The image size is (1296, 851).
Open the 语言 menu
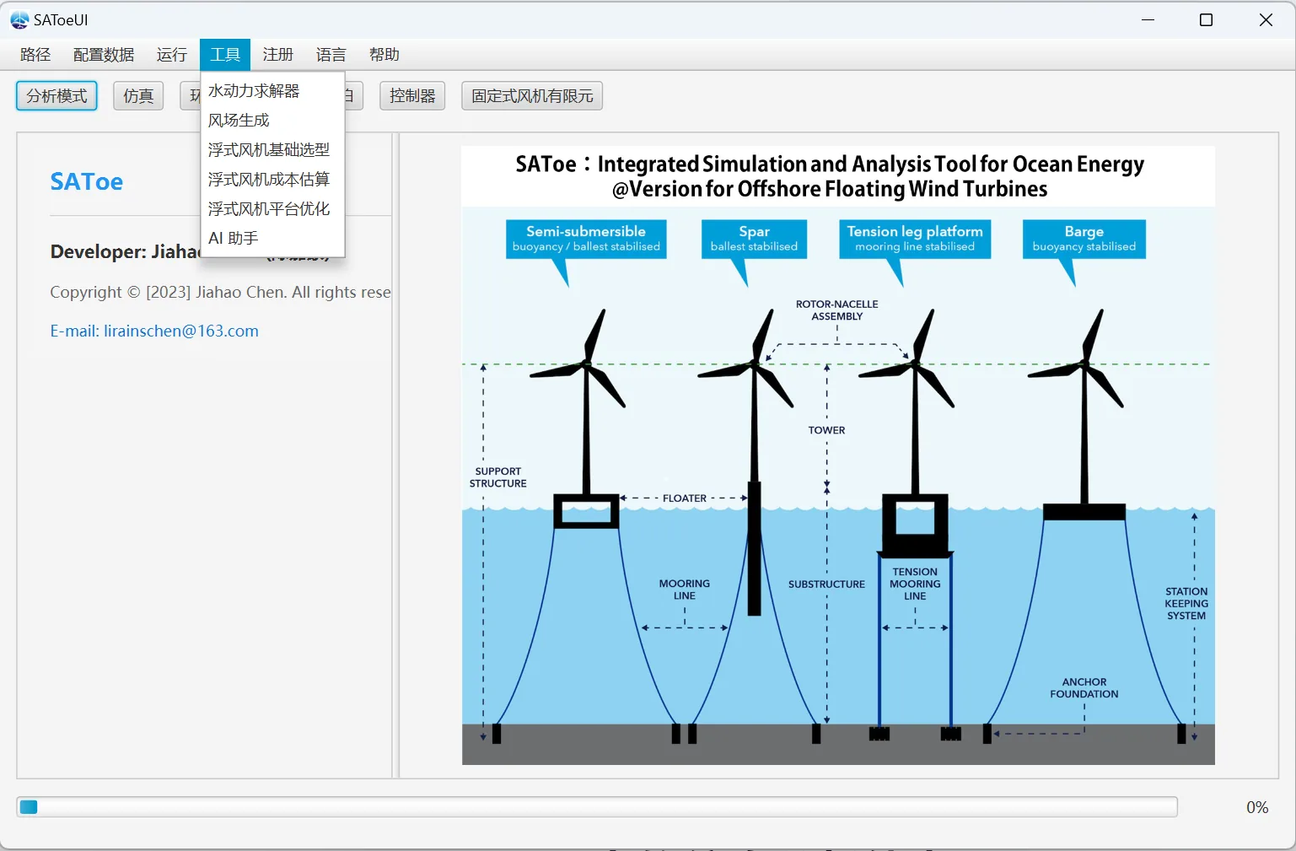coord(331,55)
